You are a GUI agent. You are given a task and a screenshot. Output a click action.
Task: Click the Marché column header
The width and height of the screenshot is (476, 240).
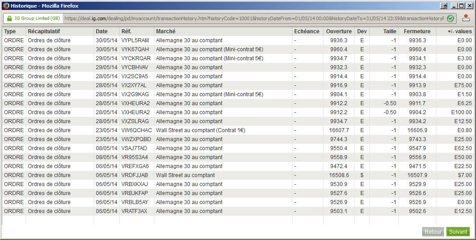coord(166,31)
